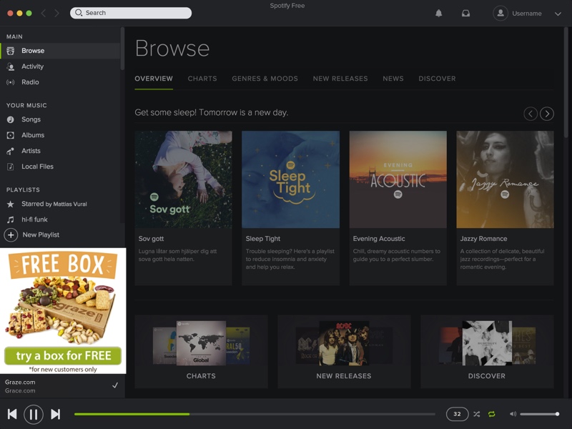Adjust the volume slider
Image resolution: width=572 pixels, height=429 pixels.
(x=539, y=414)
